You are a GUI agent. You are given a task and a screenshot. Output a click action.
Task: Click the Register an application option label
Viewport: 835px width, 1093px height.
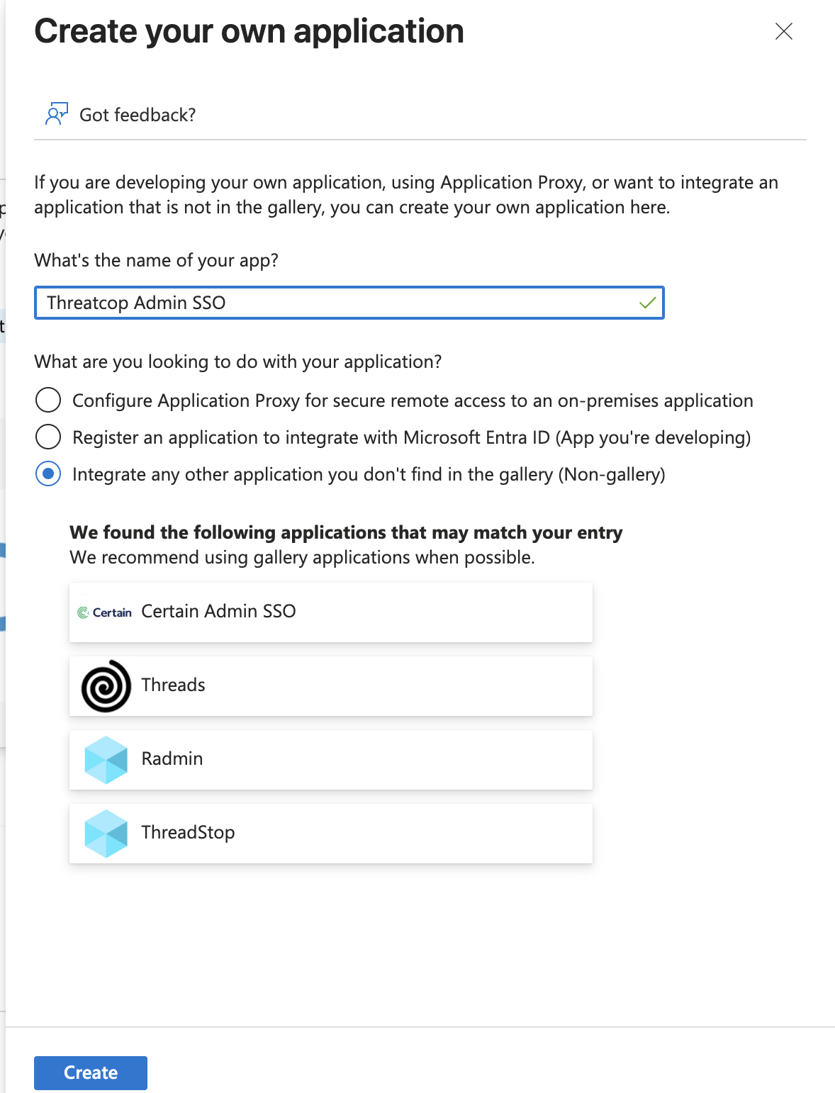pos(411,437)
